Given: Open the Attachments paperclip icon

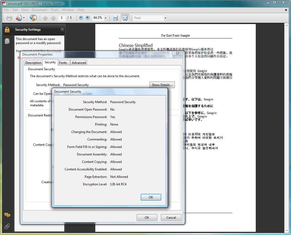Looking at the screenshot, I should point(7,226).
